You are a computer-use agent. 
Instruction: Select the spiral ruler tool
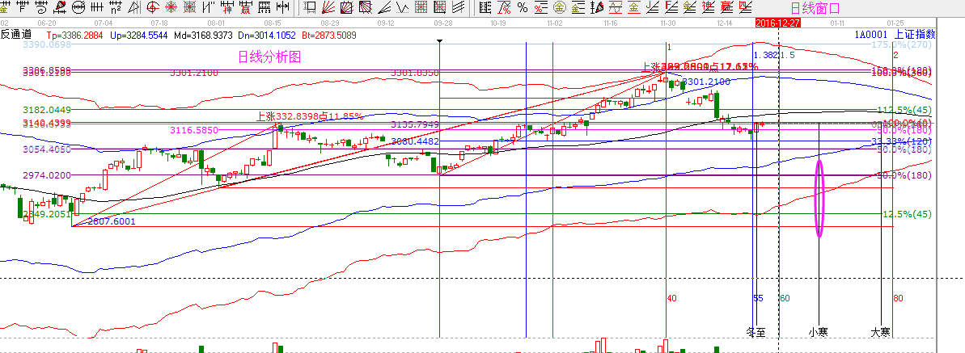coord(41,7)
